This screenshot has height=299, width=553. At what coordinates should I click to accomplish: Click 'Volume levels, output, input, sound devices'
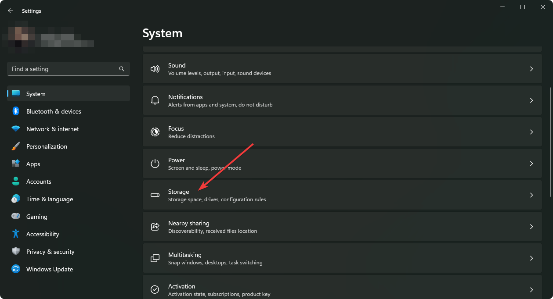tap(220, 73)
